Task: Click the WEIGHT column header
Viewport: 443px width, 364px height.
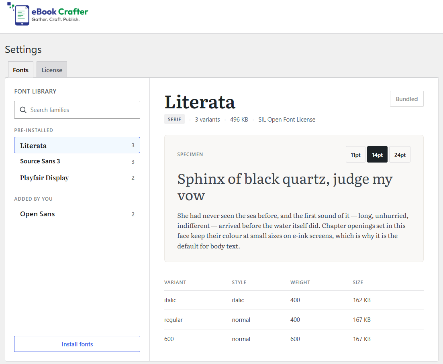Action: tap(300, 283)
